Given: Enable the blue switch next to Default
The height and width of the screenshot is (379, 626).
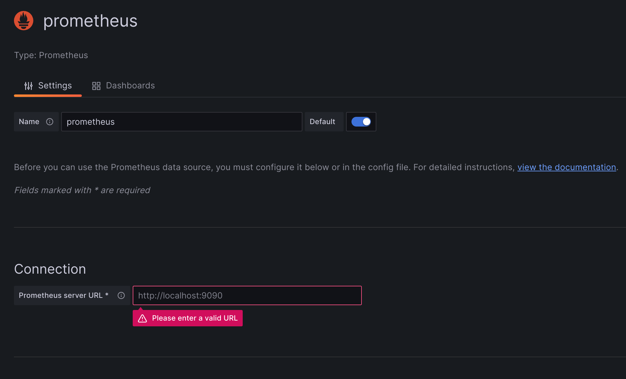Looking at the screenshot, I should pos(361,122).
